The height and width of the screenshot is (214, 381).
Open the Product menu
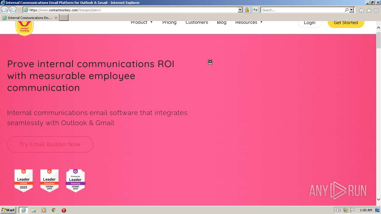139,23
